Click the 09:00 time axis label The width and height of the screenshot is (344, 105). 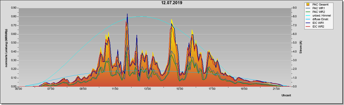tap(83, 89)
